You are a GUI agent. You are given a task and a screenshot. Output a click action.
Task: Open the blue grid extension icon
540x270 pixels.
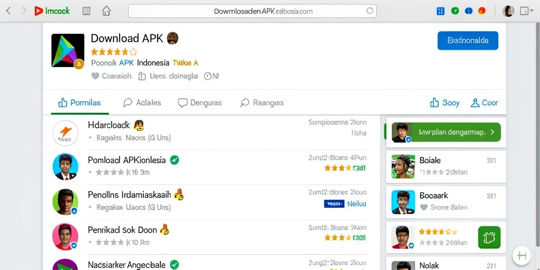pyautogui.click(x=440, y=11)
